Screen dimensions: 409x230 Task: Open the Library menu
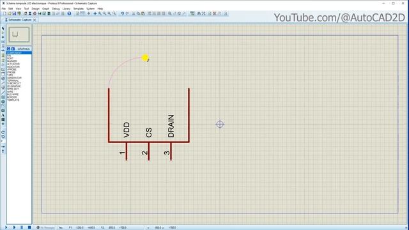[66, 8]
